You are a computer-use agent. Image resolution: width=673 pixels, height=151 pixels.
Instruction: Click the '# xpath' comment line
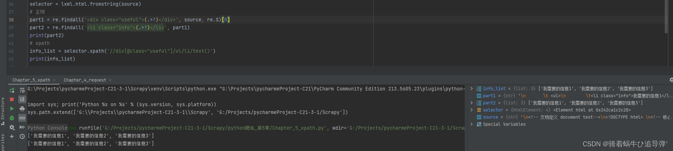pyautogui.click(x=40, y=43)
